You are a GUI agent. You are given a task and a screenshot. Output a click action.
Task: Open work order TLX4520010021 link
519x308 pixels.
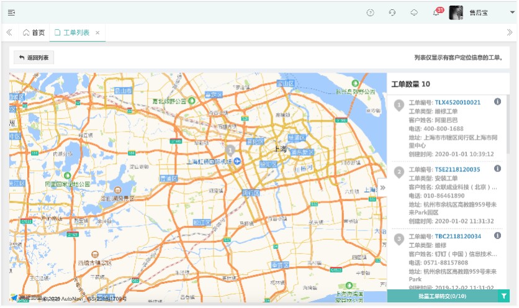pyautogui.click(x=458, y=102)
